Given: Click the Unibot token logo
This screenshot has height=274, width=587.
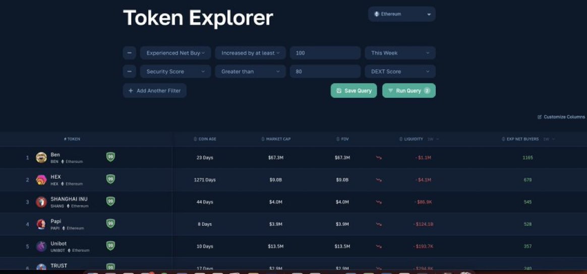Looking at the screenshot, I should [x=41, y=246].
